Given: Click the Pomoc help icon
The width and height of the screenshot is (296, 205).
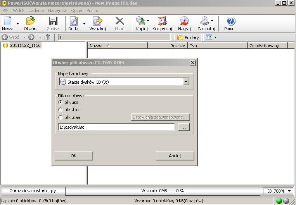Looking at the screenshot, I should click(x=231, y=21).
